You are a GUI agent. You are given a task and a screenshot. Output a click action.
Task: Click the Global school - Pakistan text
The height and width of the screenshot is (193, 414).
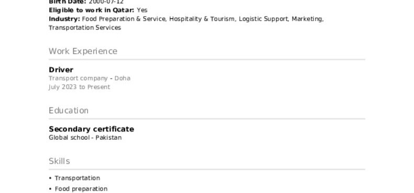tap(85, 138)
